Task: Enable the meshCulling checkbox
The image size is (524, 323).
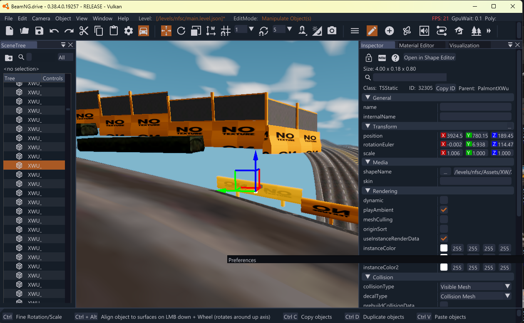Action: 444,219
